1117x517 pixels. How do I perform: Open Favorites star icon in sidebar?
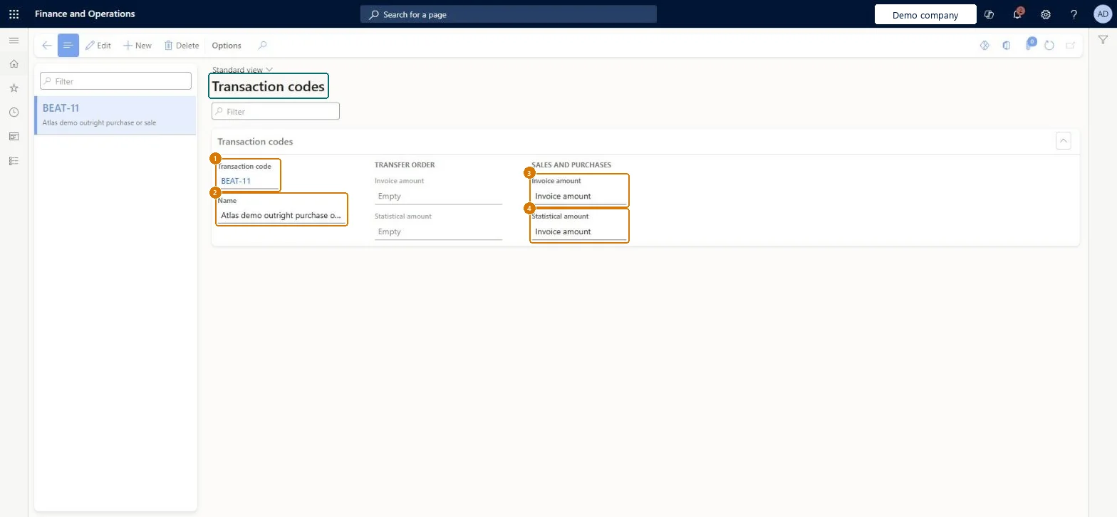(x=14, y=88)
